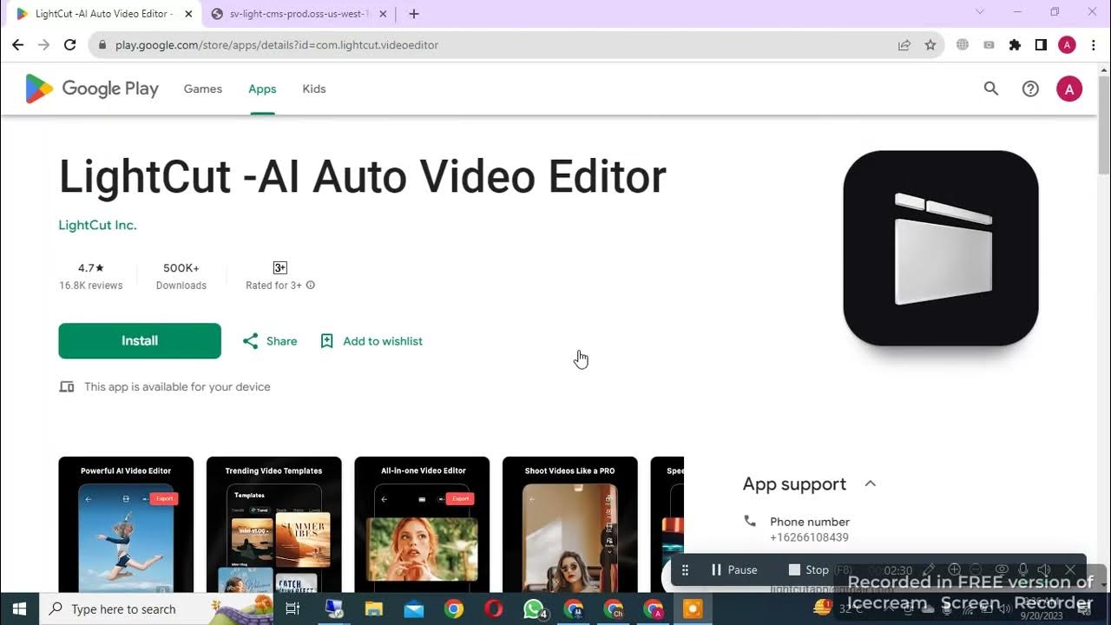Pause the Icecream screen recording
This screenshot has width=1111, height=625.
(733, 570)
